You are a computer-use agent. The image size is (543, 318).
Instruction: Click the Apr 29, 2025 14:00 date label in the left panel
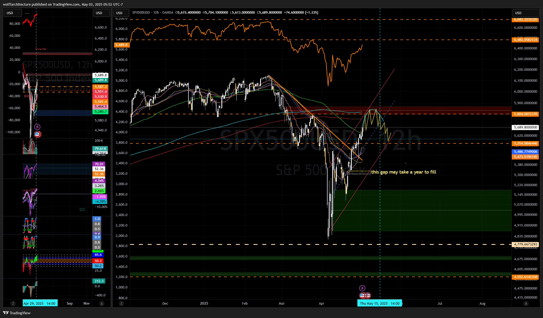point(40,304)
